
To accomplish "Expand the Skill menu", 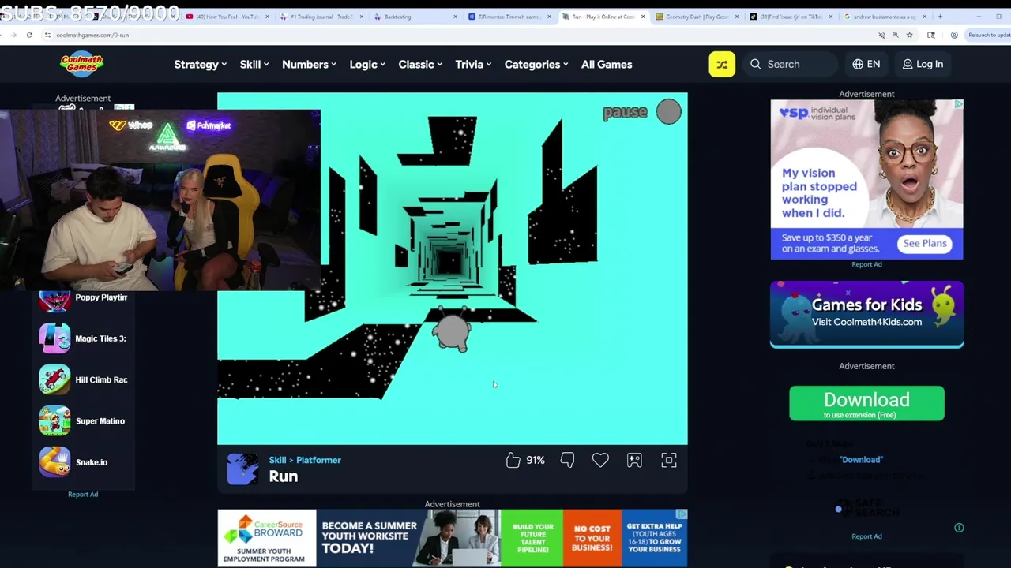I will coord(254,65).
